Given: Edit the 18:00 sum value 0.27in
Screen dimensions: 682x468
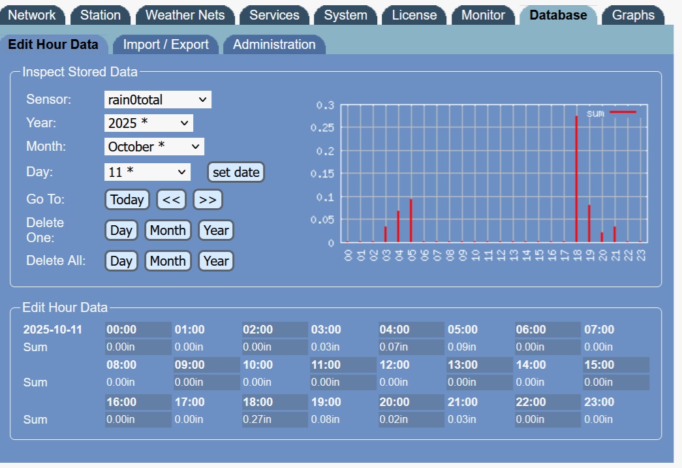Looking at the screenshot, I should pos(274,419).
